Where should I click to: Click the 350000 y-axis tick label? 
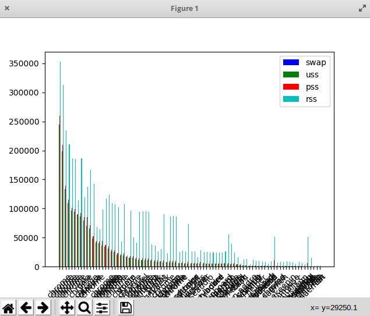24,63
